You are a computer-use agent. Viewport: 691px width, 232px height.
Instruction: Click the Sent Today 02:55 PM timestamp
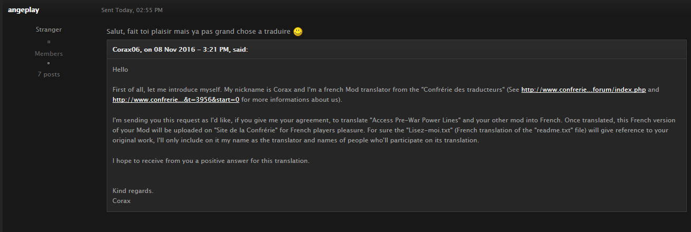[x=132, y=10]
